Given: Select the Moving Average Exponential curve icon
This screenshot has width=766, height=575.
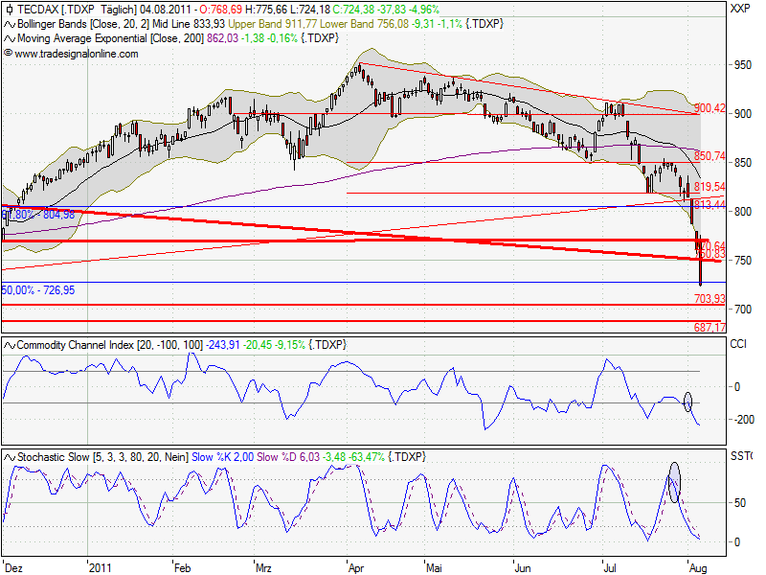Looking at the screenshot, I should coord(9,36).
